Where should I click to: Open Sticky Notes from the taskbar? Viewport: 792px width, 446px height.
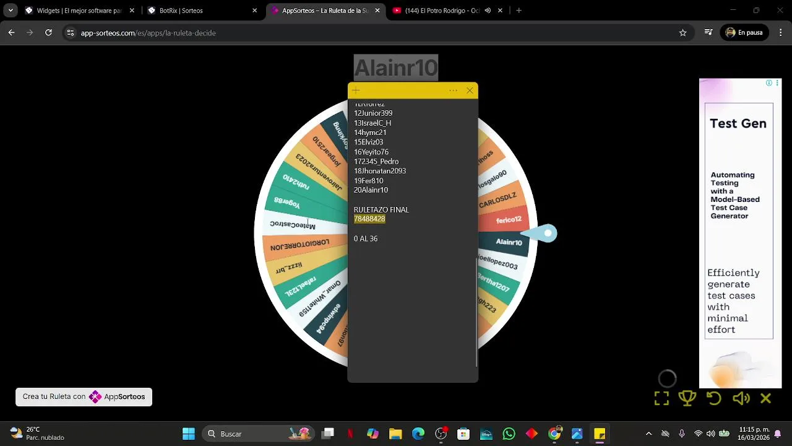click(x=600, y=434)
